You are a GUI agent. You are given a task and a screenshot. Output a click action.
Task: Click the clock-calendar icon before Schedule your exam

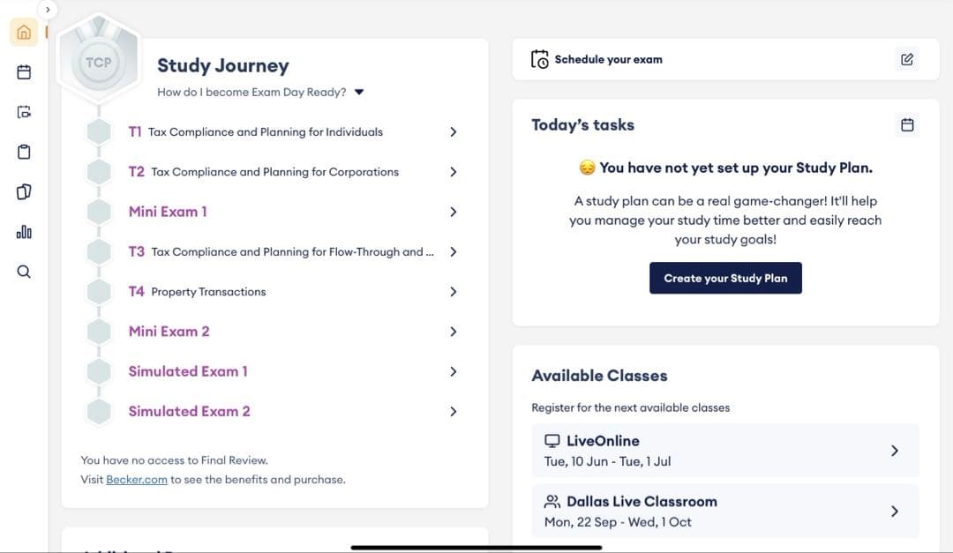(542, 59)
